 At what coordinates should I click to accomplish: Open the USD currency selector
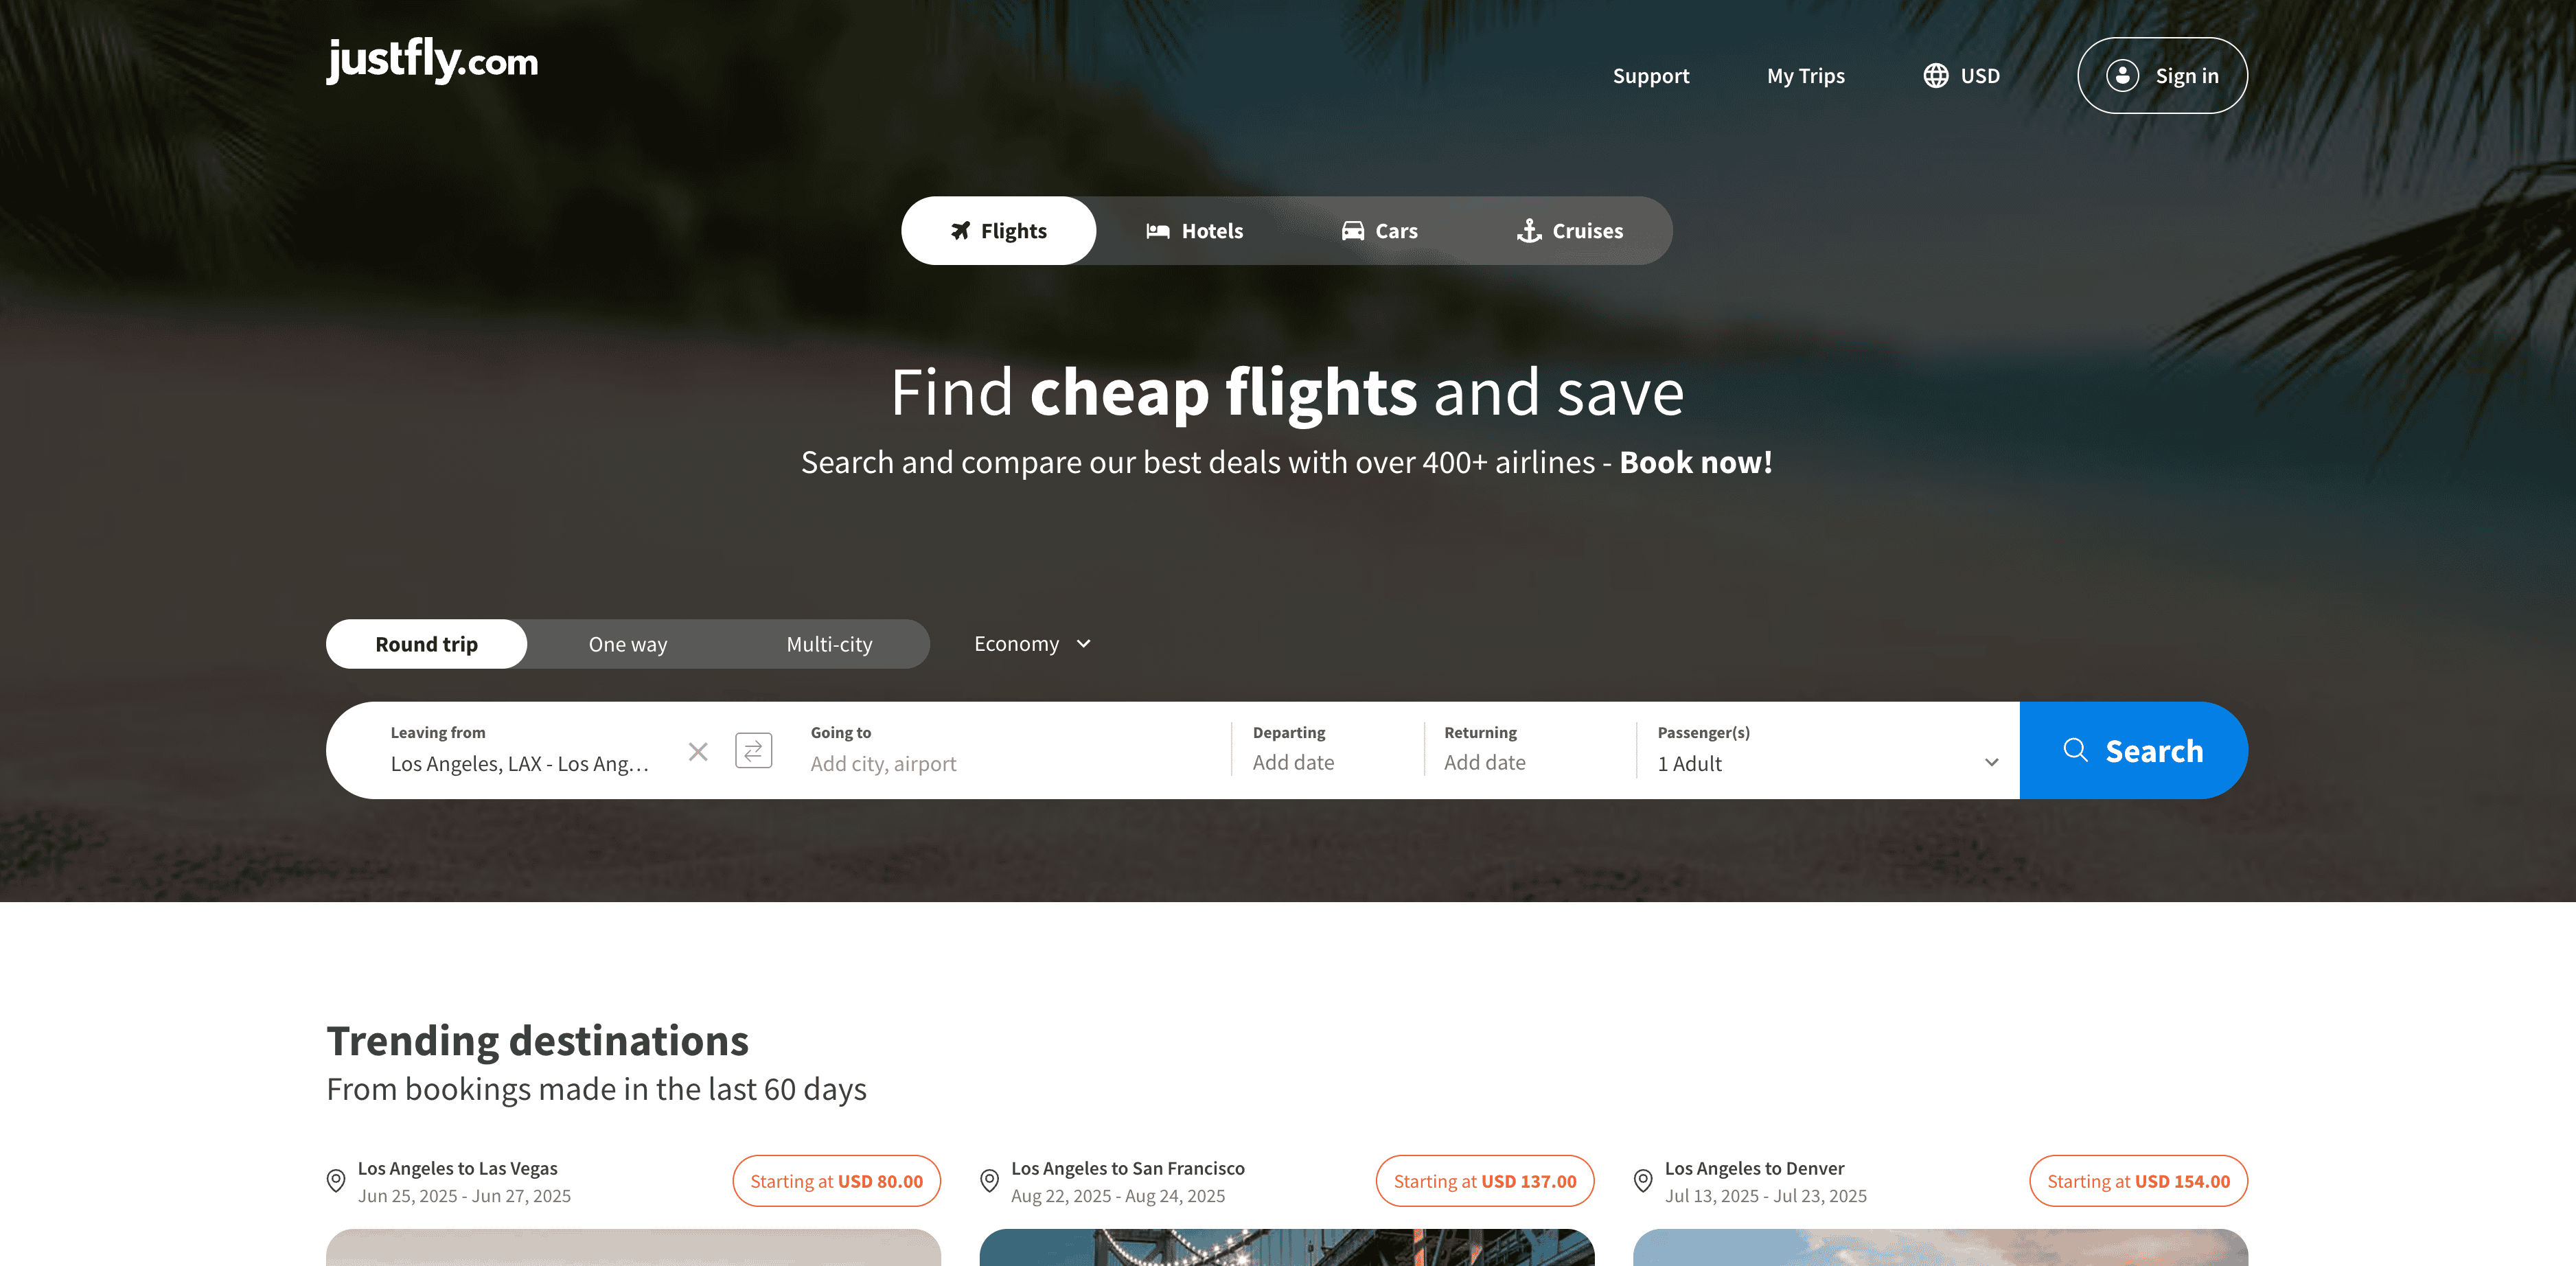(1961, 76)
